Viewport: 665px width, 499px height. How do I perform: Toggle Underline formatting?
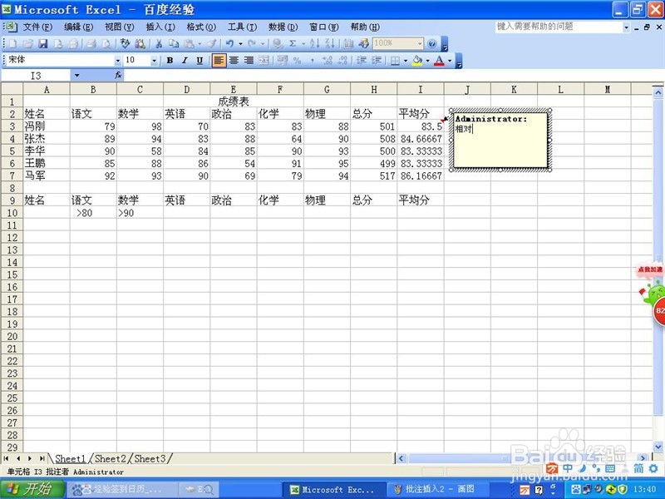tap(199, 61)
